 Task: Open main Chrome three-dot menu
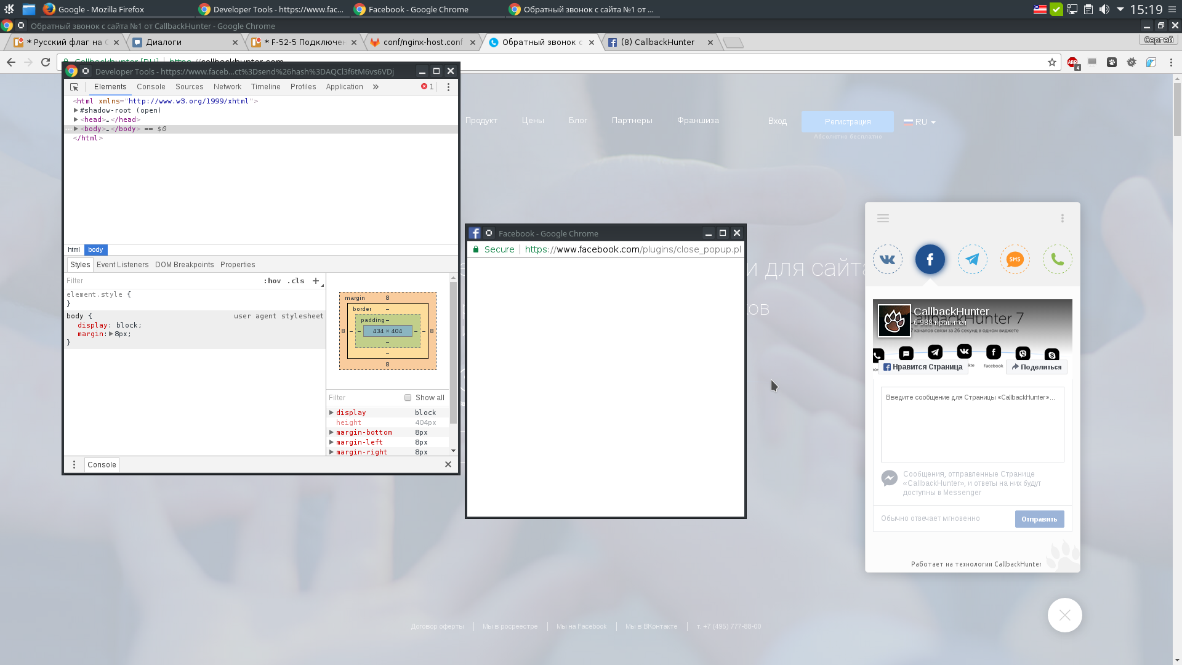coord(1171,62)
